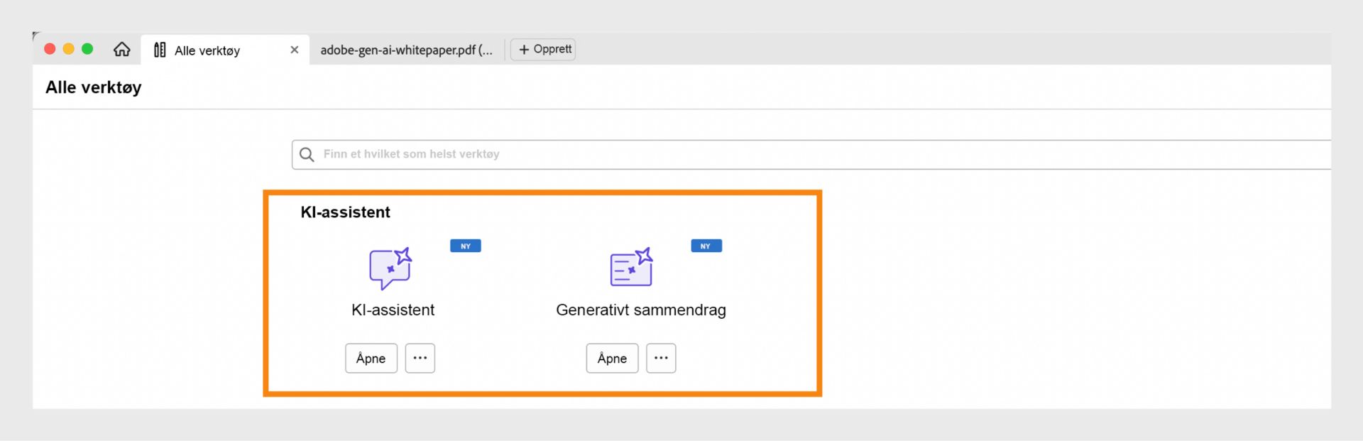
Task: Click the NY badge on Generativt sammendrag
Action: click(x=706, y=246)
